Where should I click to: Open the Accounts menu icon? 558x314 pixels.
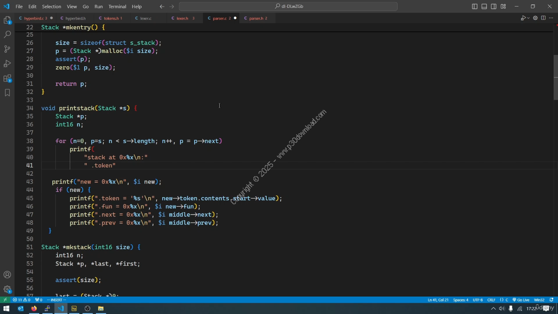coord(7,275)
